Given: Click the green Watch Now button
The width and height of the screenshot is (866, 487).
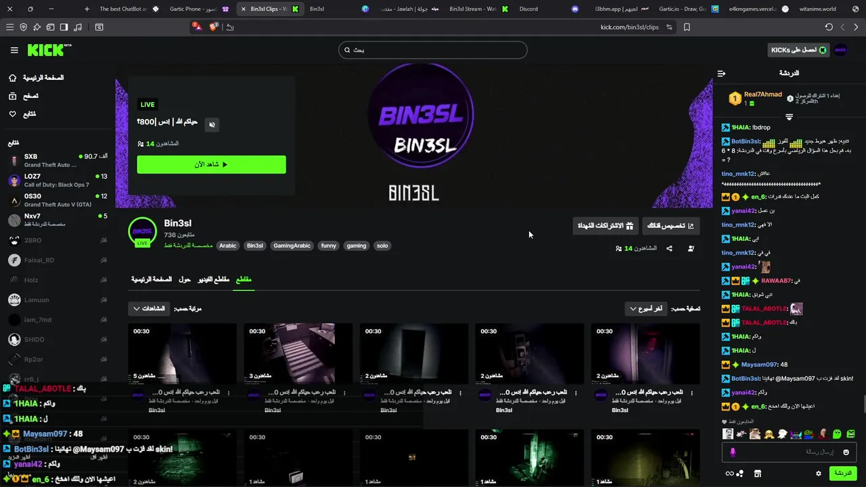Looking at the screenshot, I should (211, 164).
